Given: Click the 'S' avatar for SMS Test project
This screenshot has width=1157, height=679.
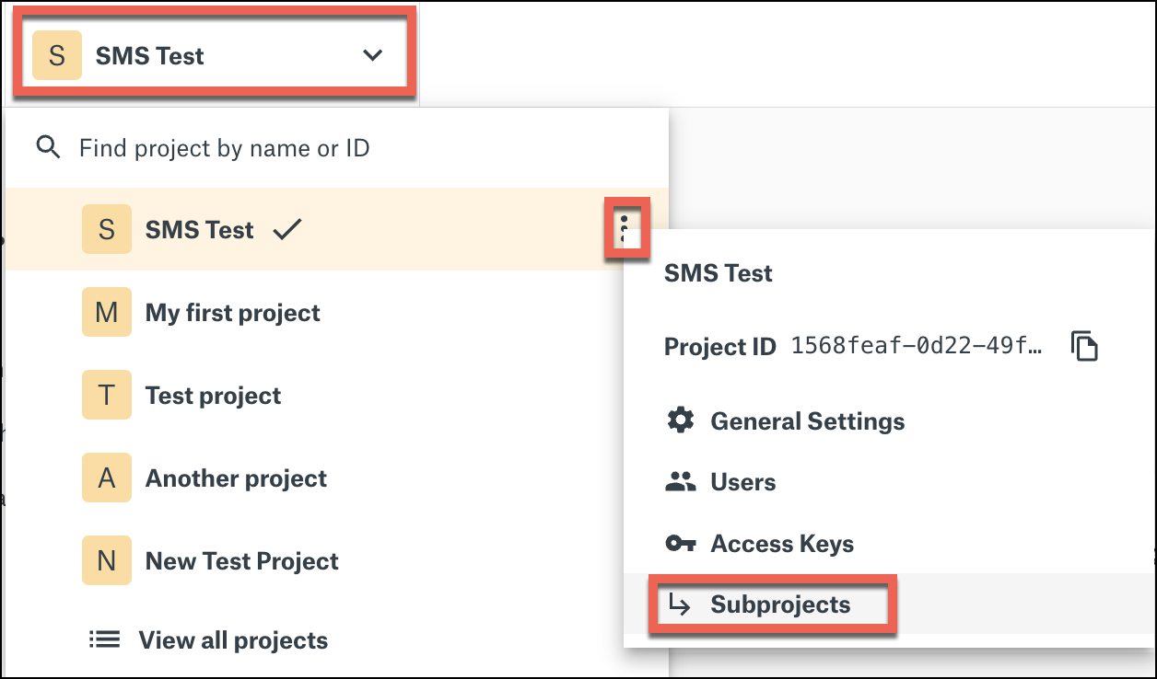Looking at the screenshot, I should point(107,229).
